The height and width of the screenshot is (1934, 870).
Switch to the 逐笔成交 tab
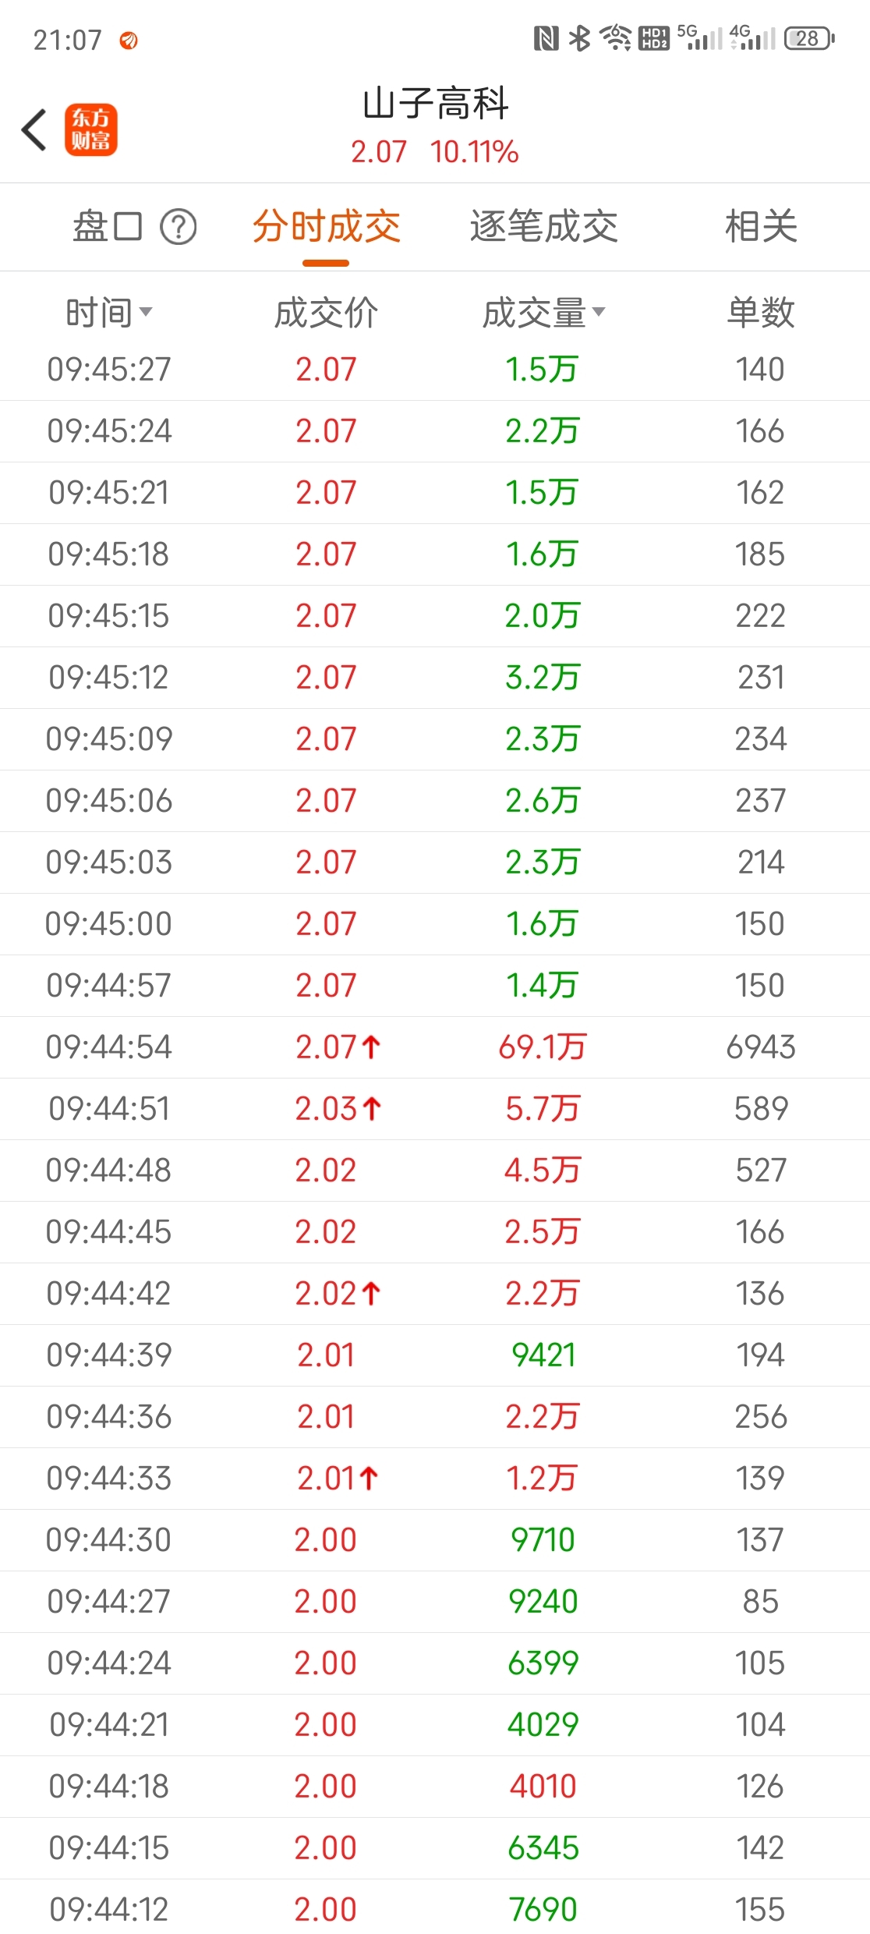(543, 227)
